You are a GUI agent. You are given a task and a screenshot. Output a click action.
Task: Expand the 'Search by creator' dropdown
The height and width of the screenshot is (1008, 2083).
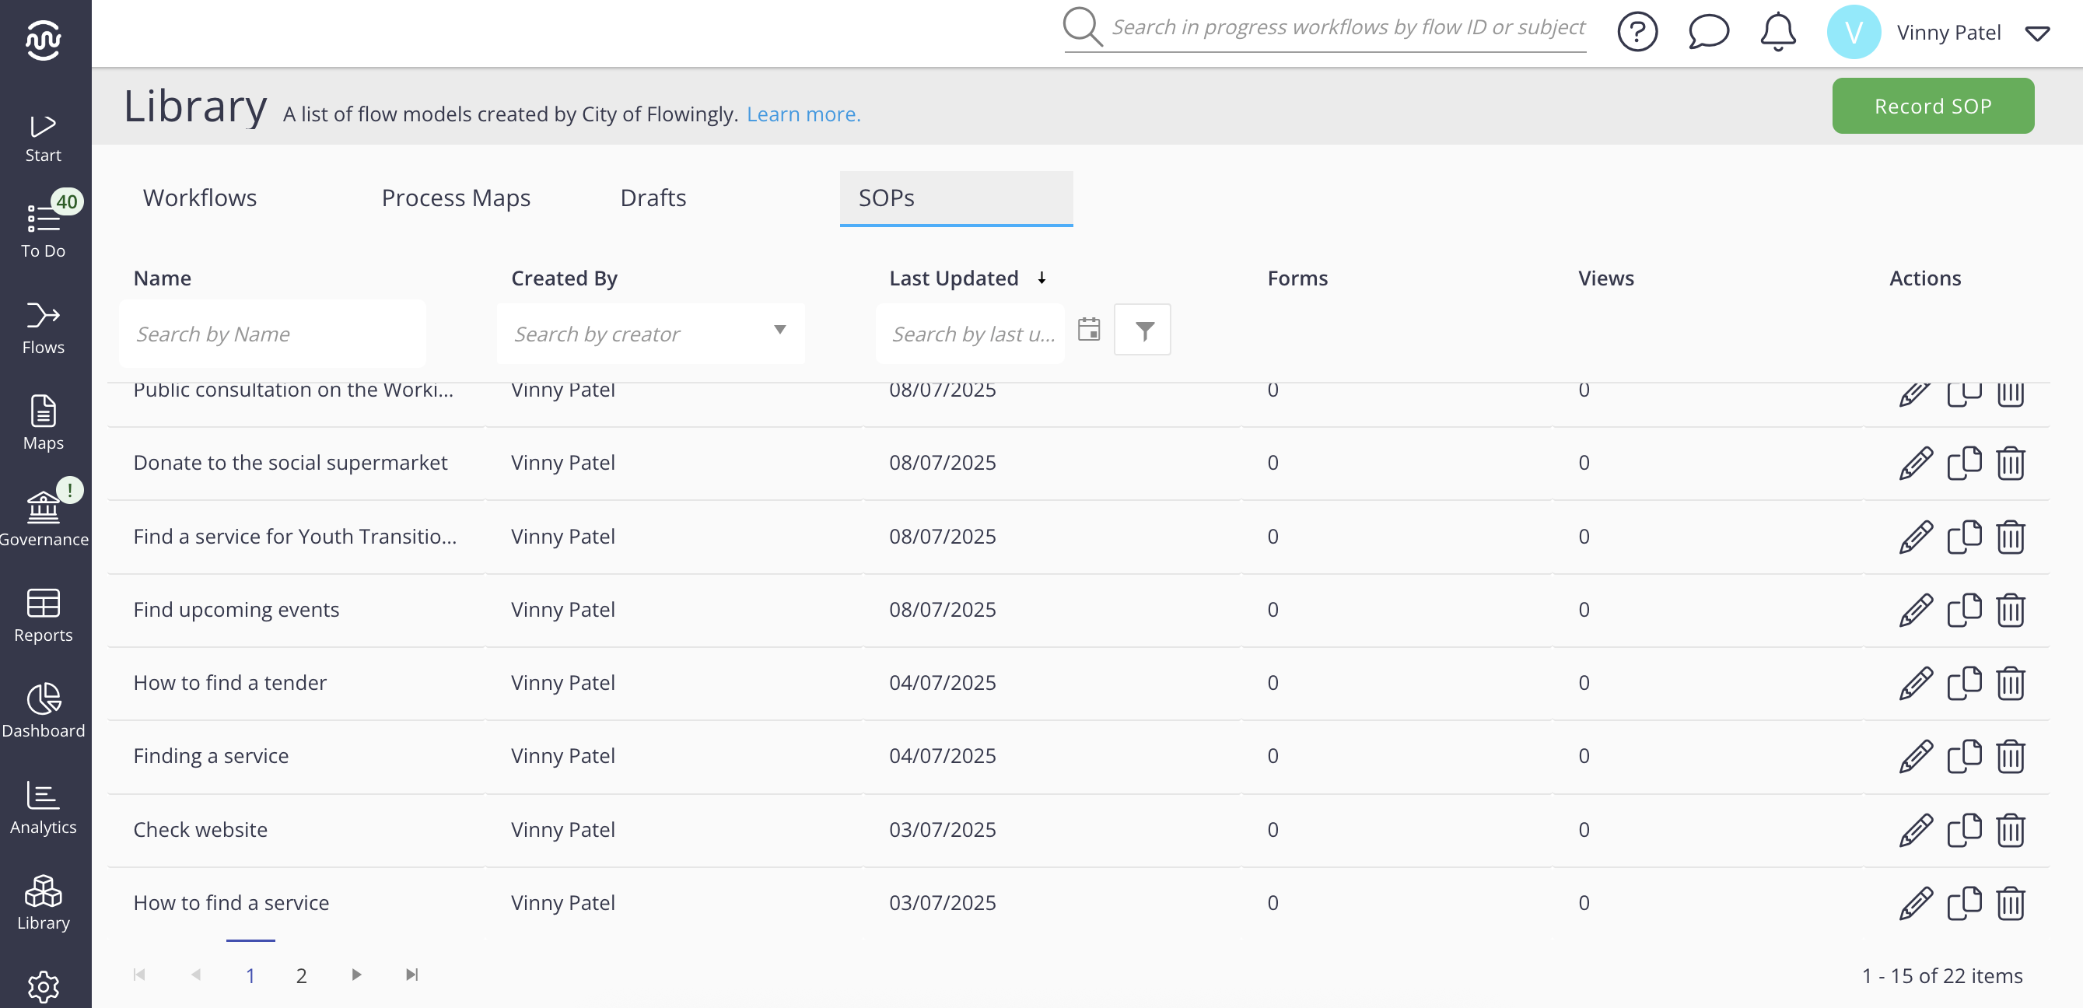[x=779, y=330]
